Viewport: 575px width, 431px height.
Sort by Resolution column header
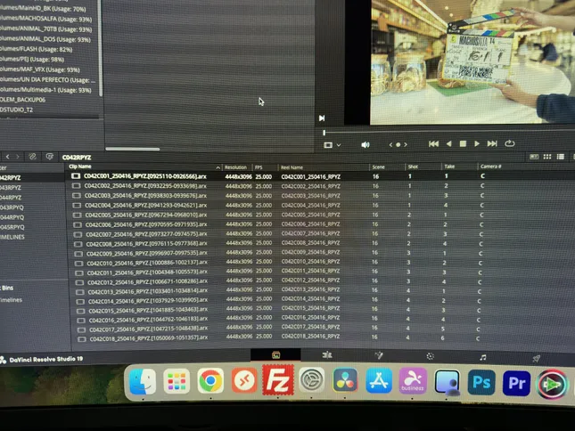(235, 167)
